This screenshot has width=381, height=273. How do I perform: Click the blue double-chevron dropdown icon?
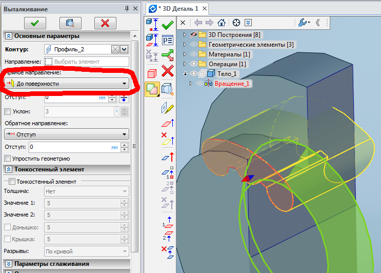pos(248,23)
